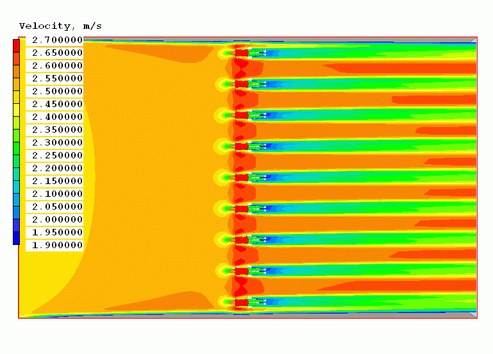Select the 2.350000 legend value
493x354 pixels.
pos(57,130)
